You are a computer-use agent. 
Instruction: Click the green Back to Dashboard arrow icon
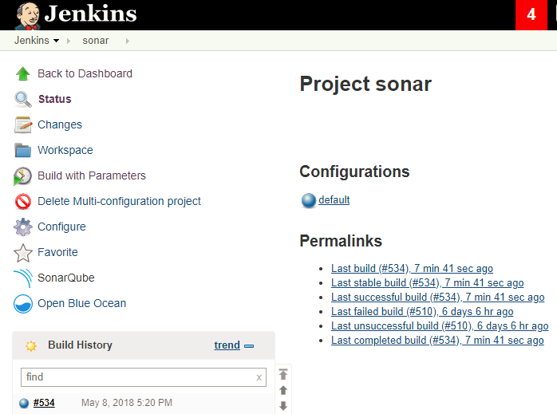point(22,73)
